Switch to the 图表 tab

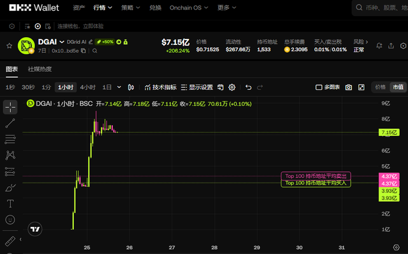click(x=12, y=69)
